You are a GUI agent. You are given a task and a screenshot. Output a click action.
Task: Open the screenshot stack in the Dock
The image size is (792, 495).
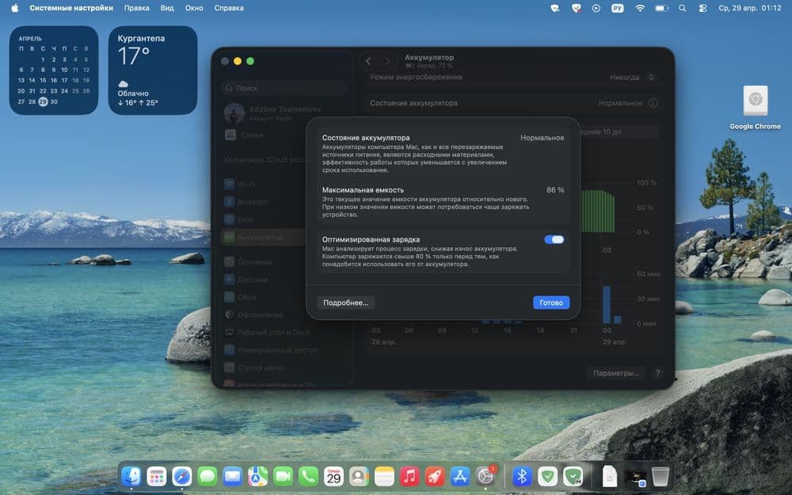tap(635, 476)
